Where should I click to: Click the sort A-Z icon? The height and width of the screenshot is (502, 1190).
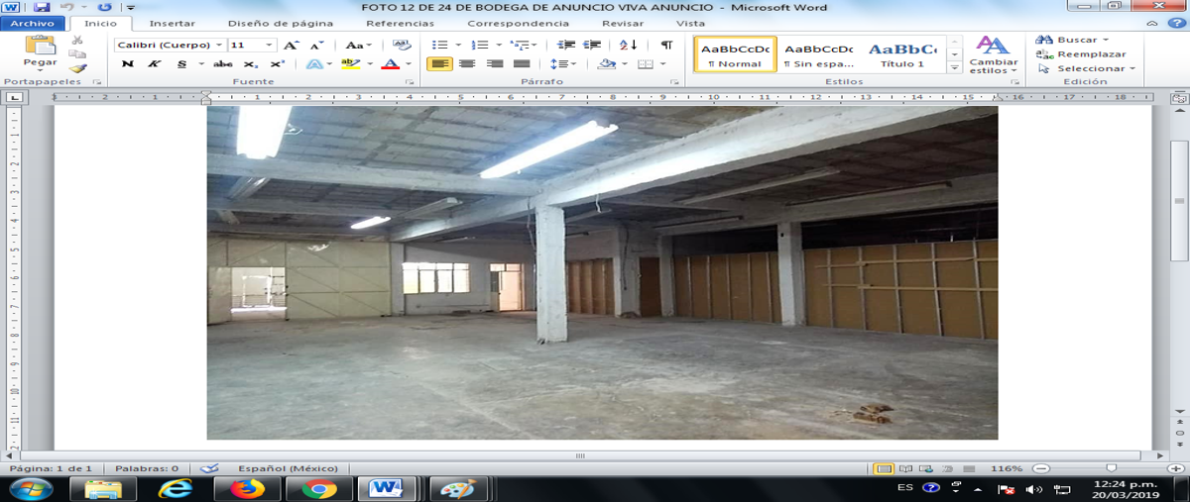tap(628, 45)
